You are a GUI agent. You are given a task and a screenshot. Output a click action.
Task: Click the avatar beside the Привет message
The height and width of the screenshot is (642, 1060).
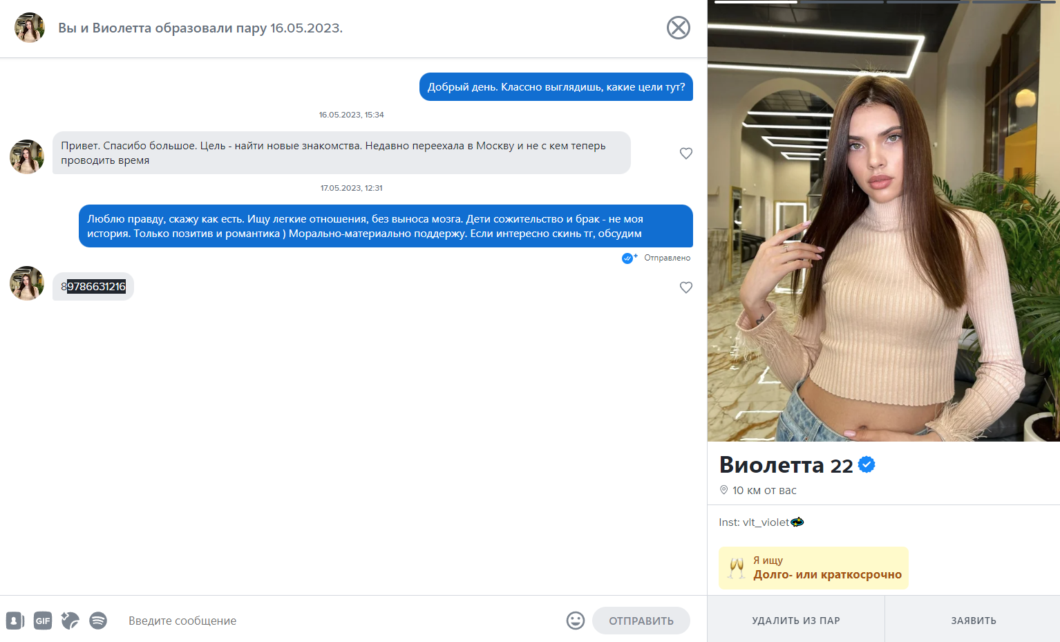(27, 157)
